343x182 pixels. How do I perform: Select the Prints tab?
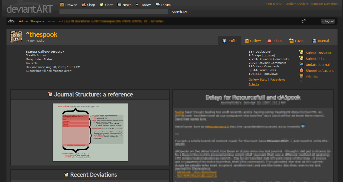pos(274,41)
